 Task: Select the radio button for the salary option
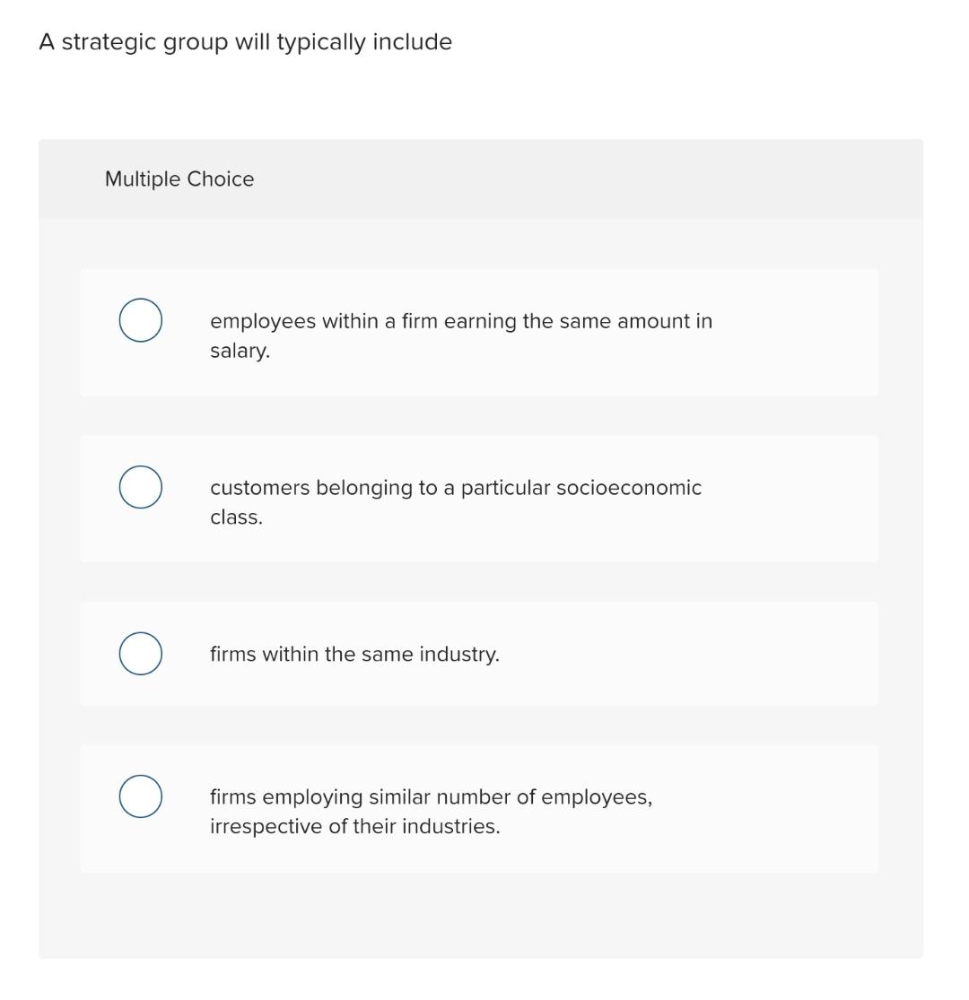point(139,321)
